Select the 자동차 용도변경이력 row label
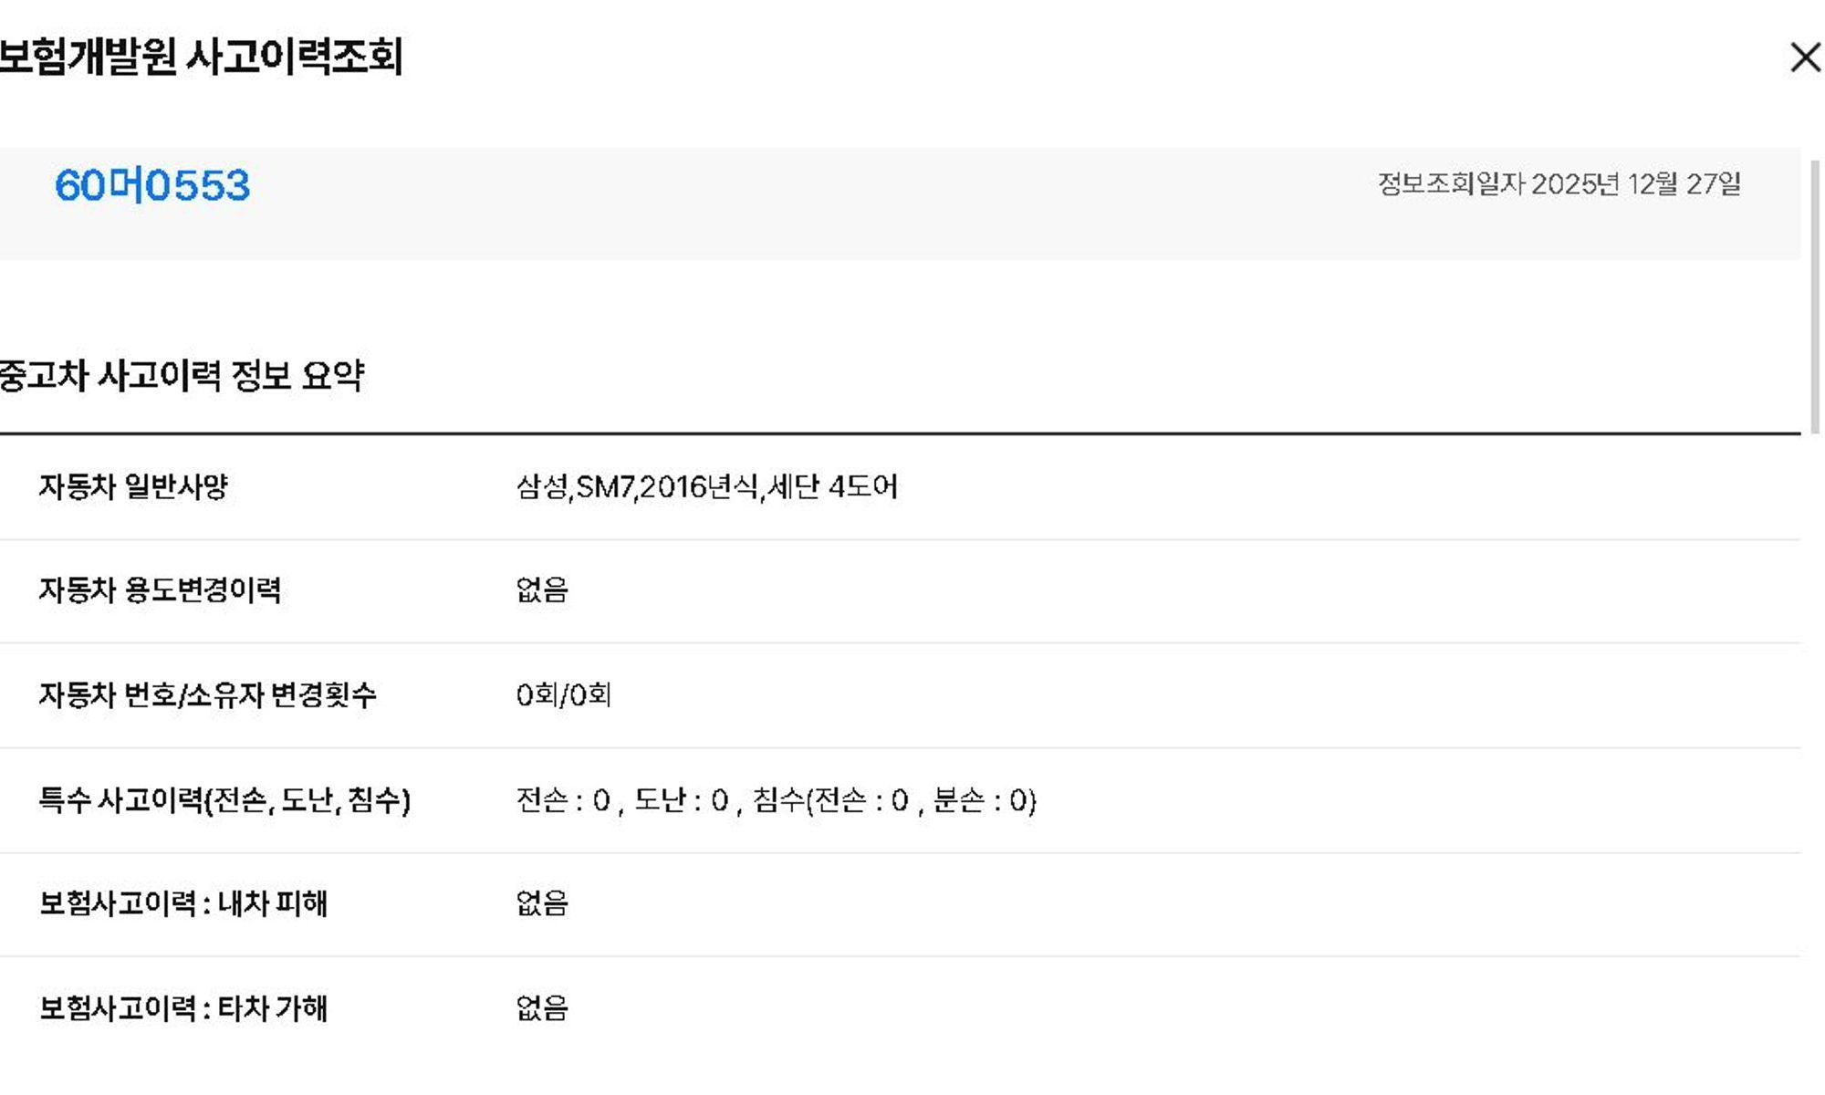1825x1095 pixels. tap(160, 590)
